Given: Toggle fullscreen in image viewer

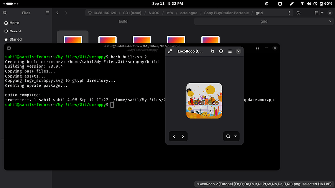Looking at the screenshot, I should [x=170, y=51].
